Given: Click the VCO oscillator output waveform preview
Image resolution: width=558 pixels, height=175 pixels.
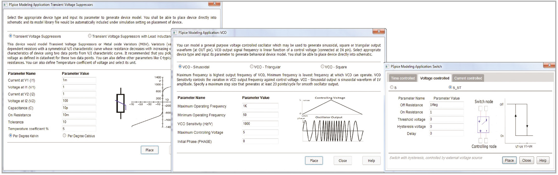Looking at the screenshot, I should click(333, 131).
